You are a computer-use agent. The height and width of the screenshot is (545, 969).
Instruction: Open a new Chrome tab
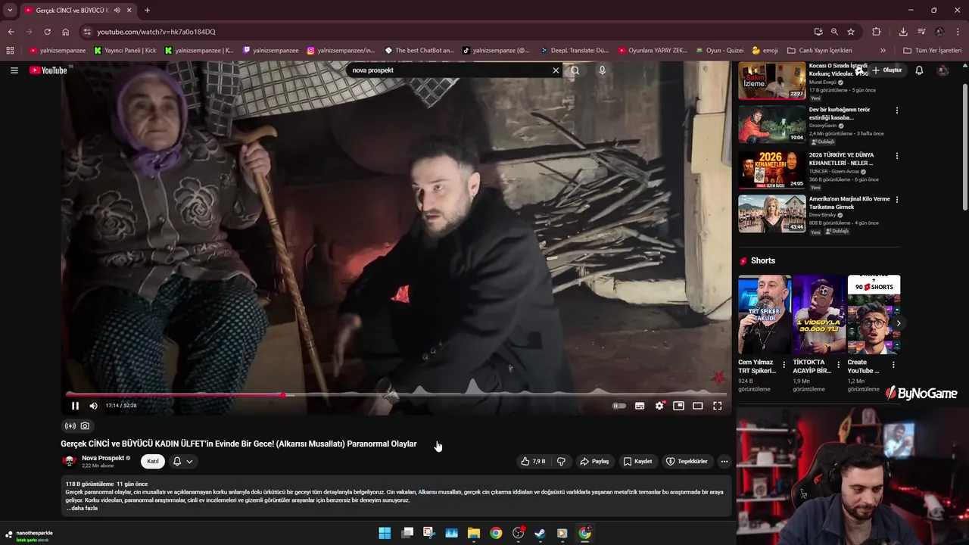pyautogui.click(x=147, y=11)
